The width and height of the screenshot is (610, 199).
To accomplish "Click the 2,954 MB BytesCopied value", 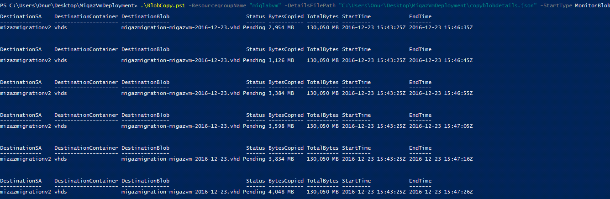I will pos(281,27).
